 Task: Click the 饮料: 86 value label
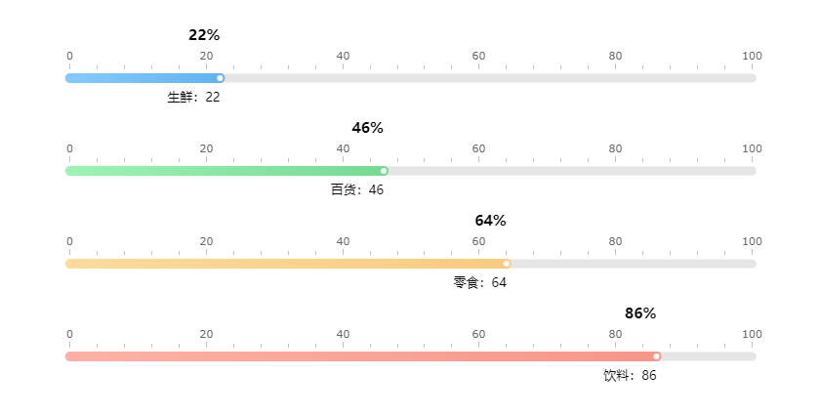630,375
